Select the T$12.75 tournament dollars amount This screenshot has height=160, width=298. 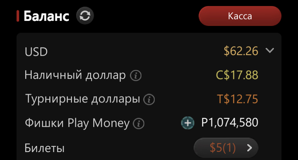238,99
